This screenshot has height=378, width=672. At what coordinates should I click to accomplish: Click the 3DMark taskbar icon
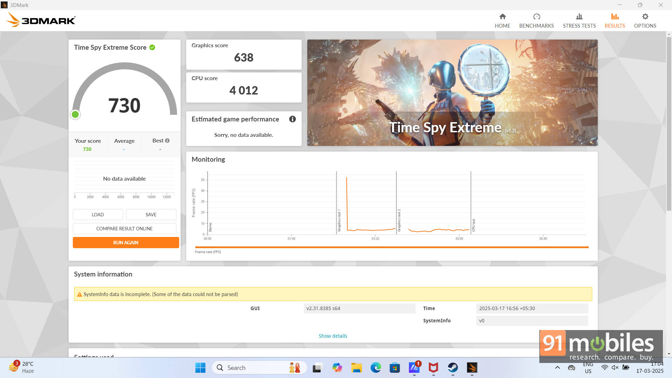coord(472,367)
